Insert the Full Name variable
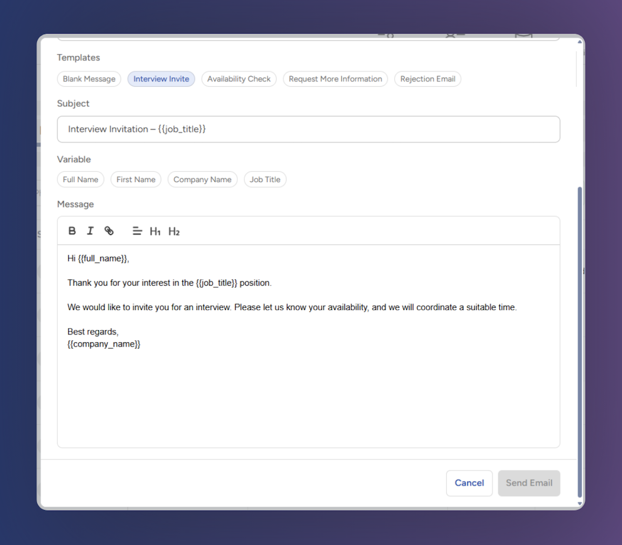This screenshot has width=622, height=545. (x=81, y=179)
